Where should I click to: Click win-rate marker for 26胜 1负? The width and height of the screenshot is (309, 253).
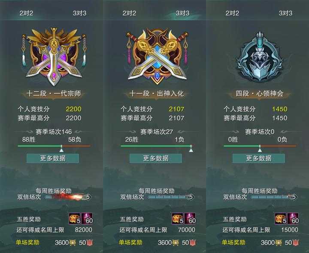pos(191,149)
